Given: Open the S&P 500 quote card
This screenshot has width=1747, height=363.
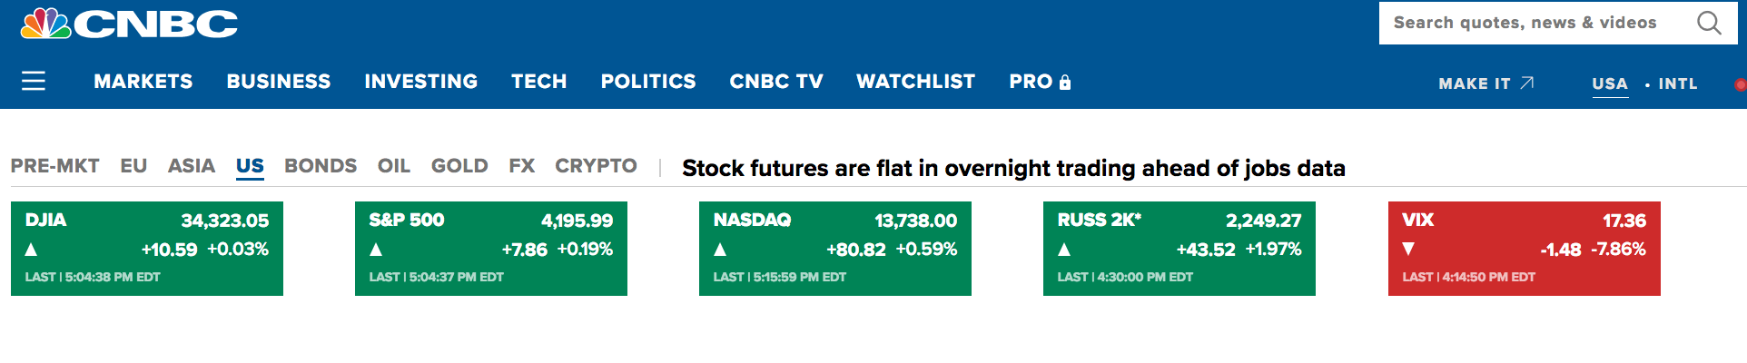Looking at the screenshot, I should click(491, 249).
